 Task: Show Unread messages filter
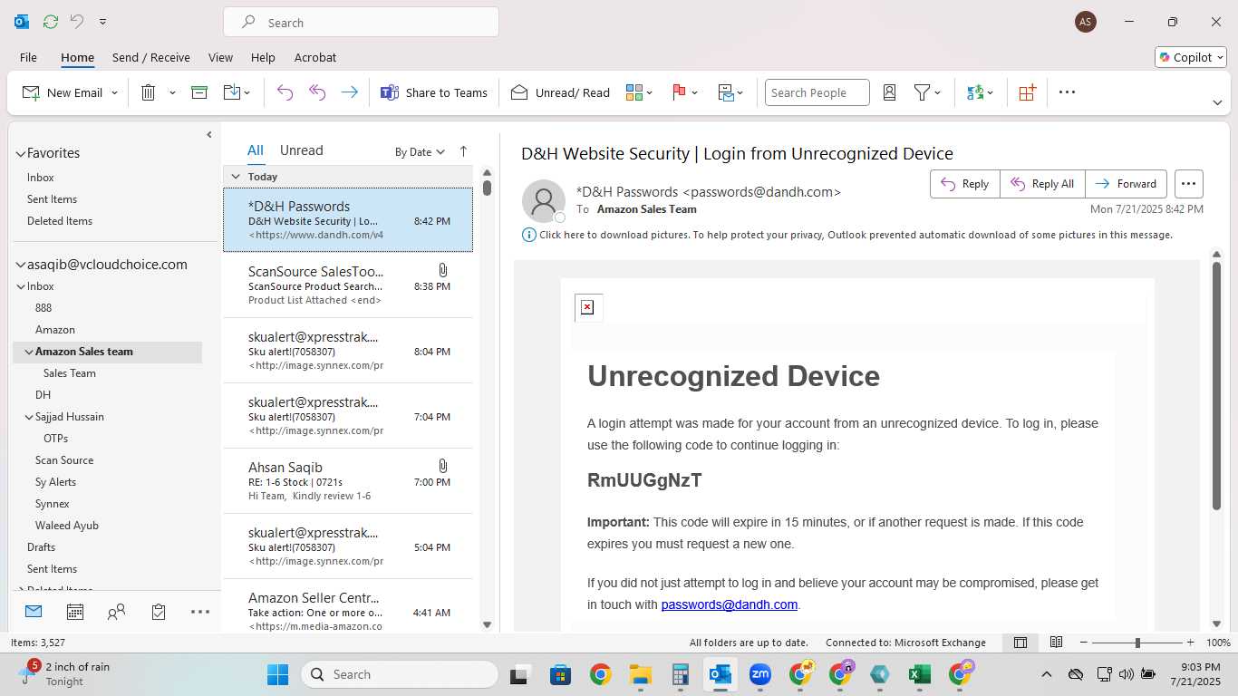tap(301, 150)
